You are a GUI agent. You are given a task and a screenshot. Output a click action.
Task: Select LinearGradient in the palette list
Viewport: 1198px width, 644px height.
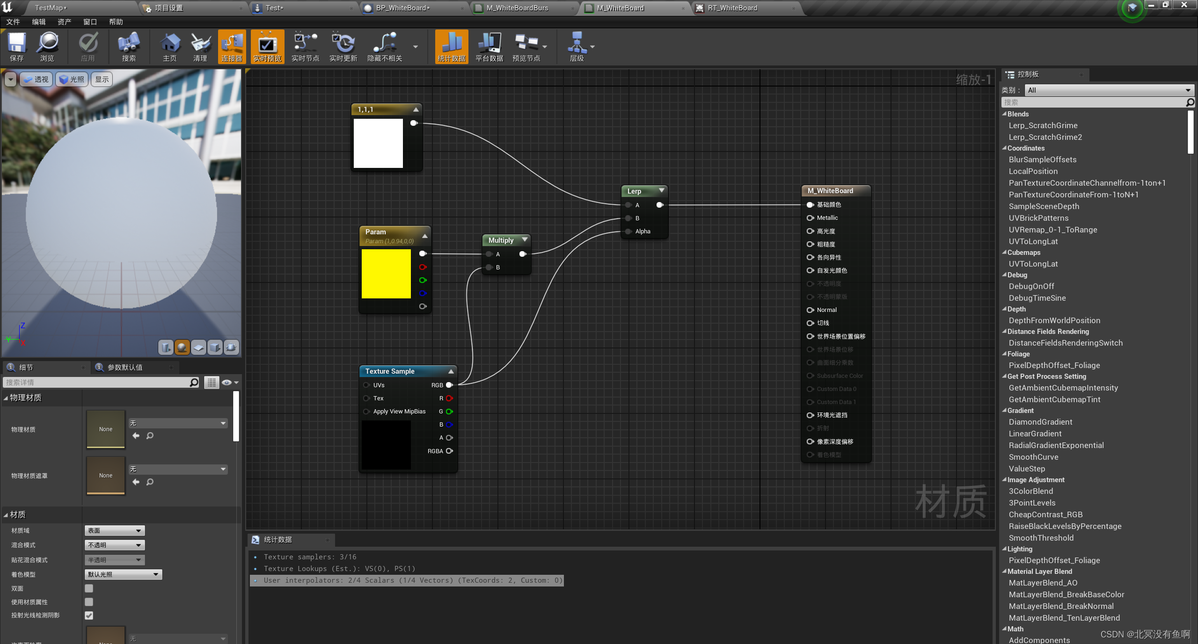pos(1035,434)
